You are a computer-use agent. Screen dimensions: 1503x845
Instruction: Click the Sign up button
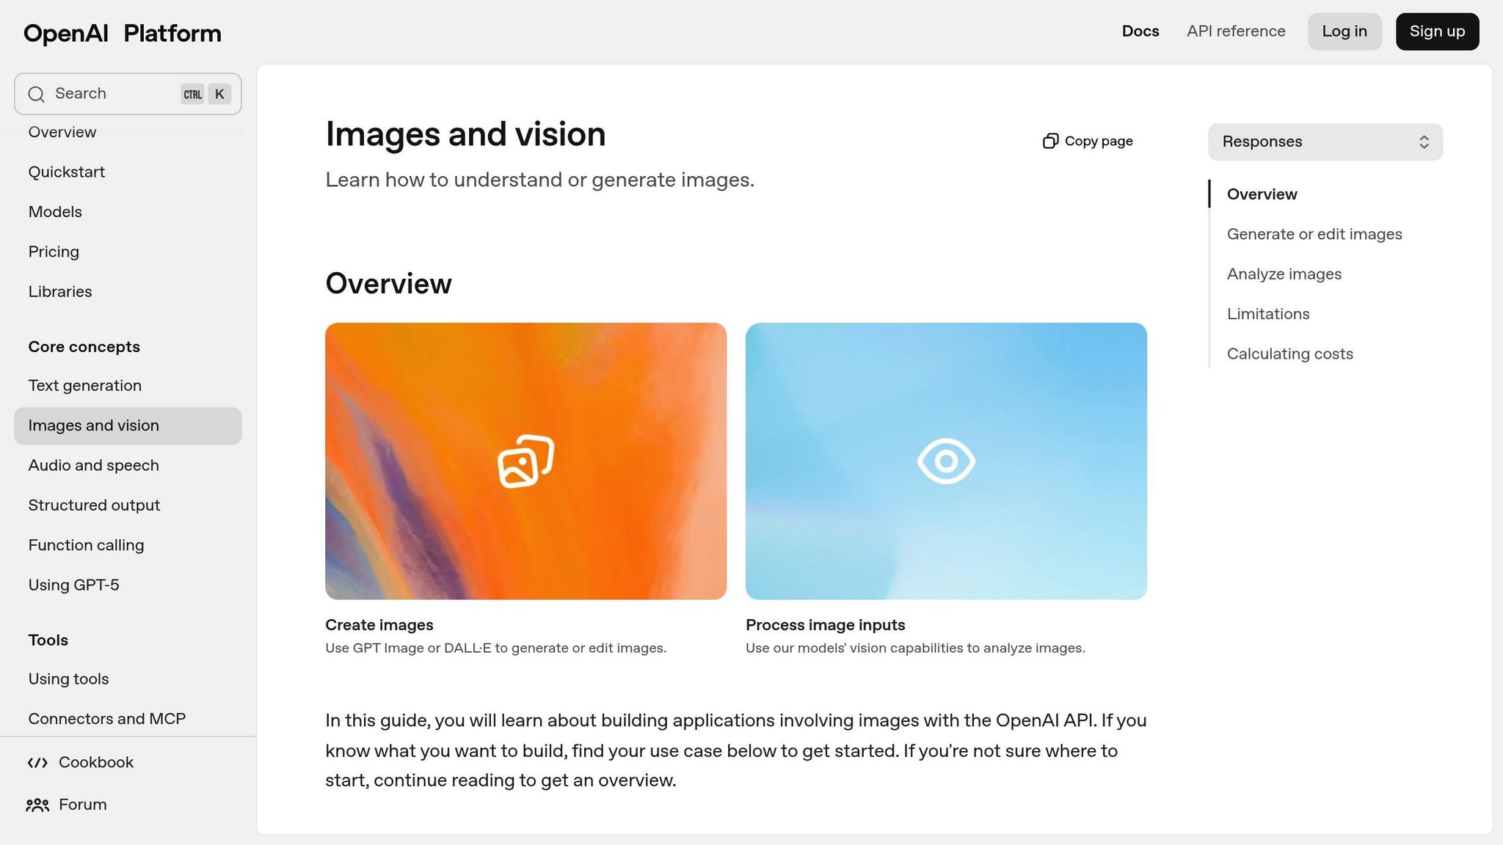click(1437, 32)
